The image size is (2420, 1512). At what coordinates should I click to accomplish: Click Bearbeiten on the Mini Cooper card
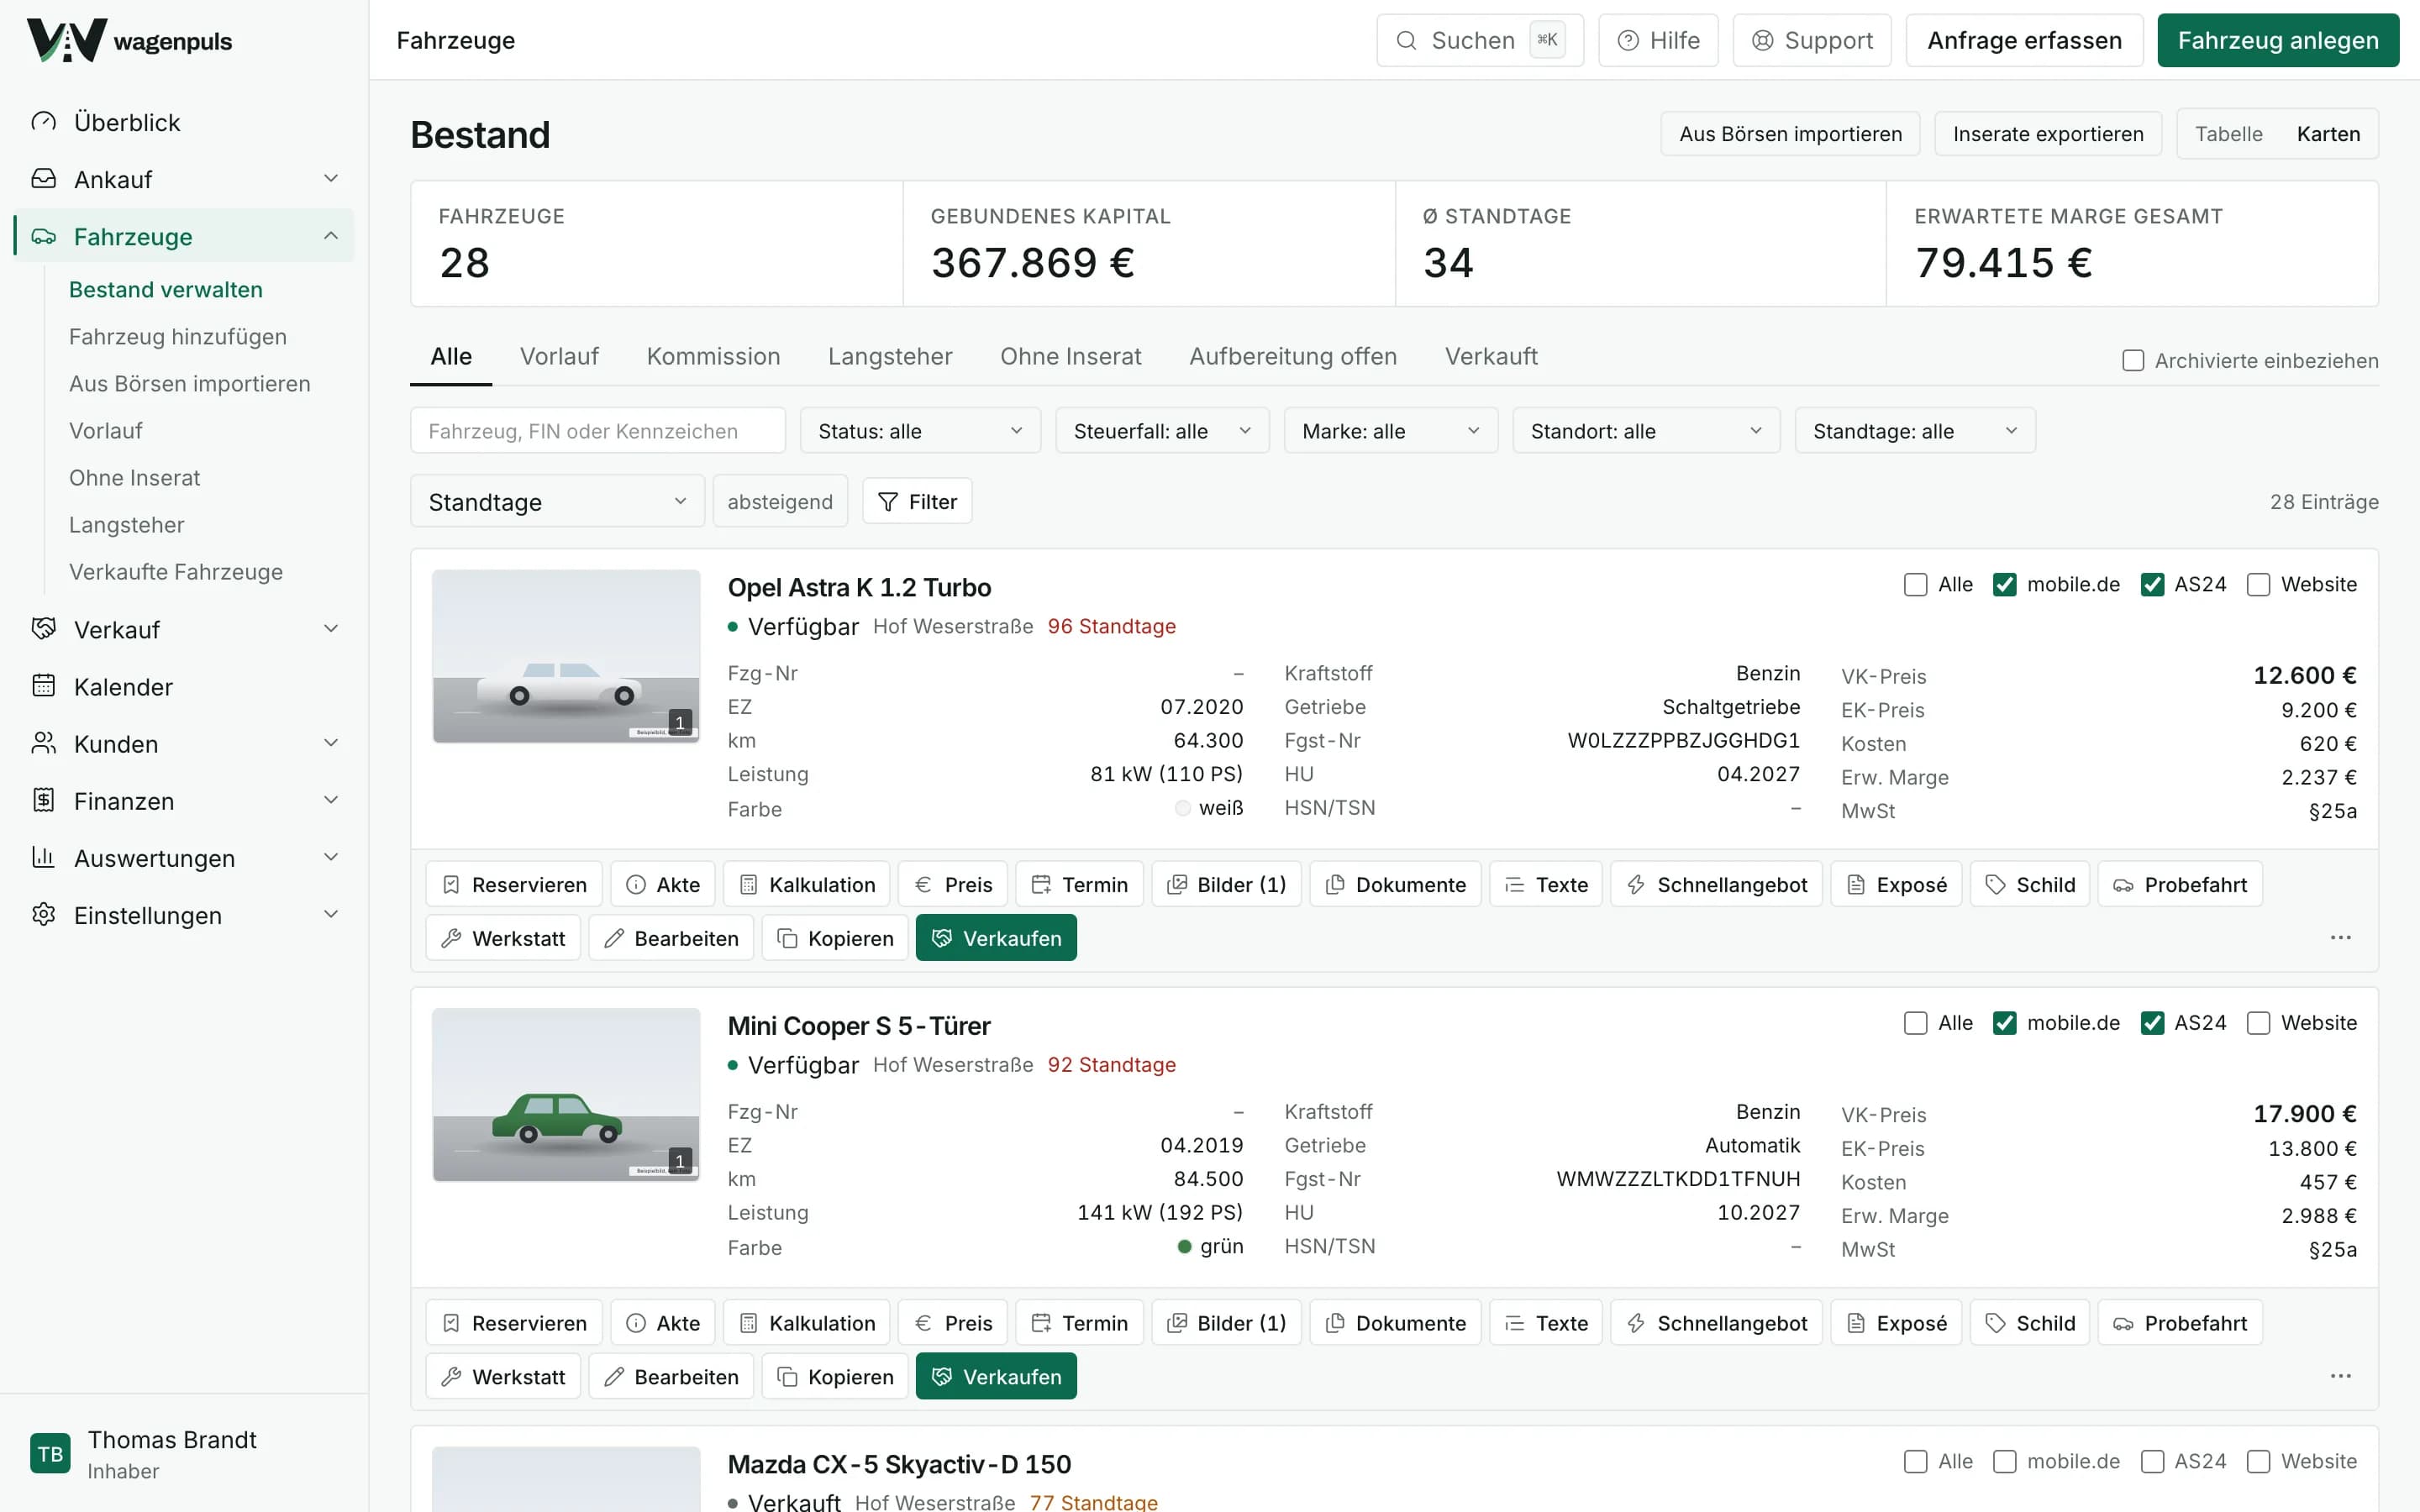coord(671,1377)
